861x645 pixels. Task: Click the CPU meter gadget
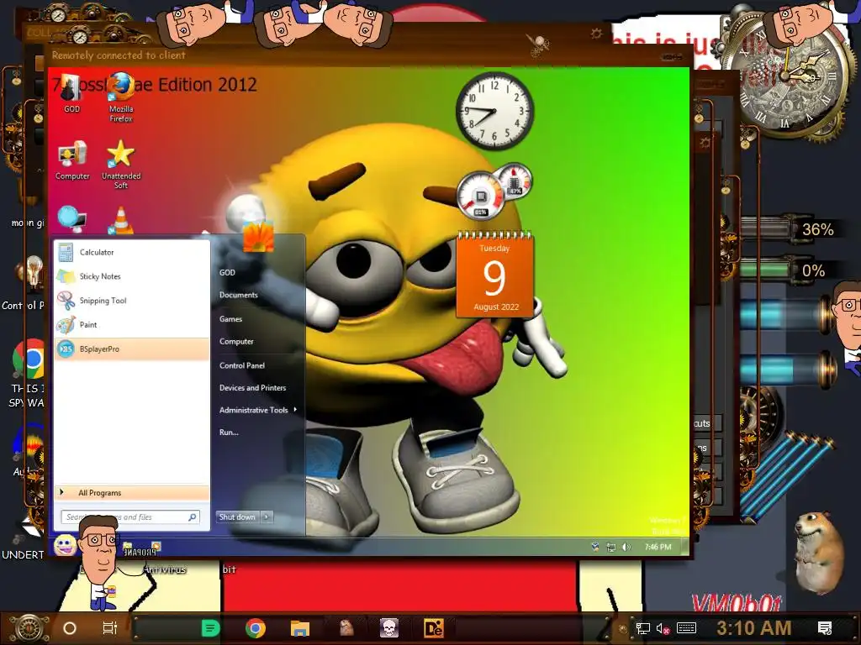click(x=481, y=197)
